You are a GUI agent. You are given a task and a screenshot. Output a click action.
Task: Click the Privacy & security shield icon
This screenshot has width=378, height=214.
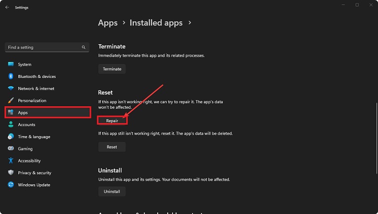tap(10, 173)
